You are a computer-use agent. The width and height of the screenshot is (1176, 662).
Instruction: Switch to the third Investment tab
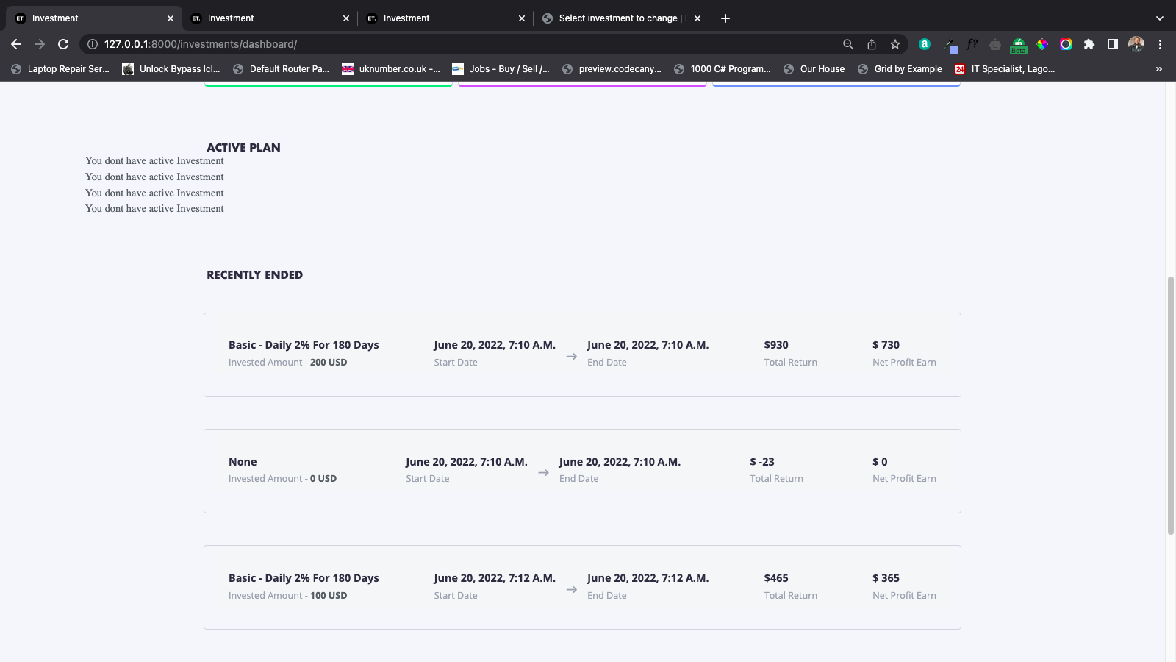445,18
